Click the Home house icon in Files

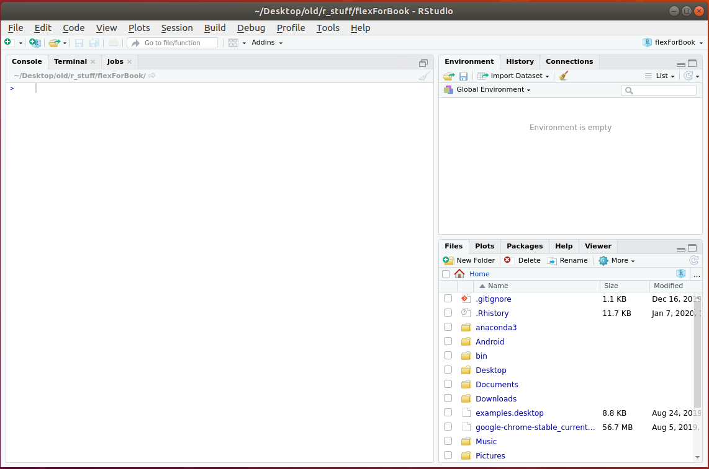tap(459, 274)
